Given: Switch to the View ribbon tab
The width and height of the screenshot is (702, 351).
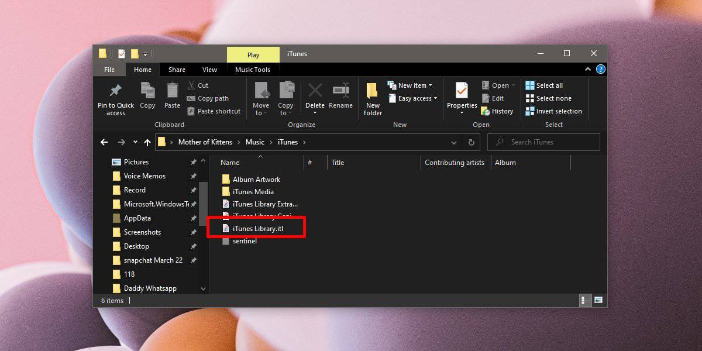Looking at the screenshot, I should tap(209, 70).
